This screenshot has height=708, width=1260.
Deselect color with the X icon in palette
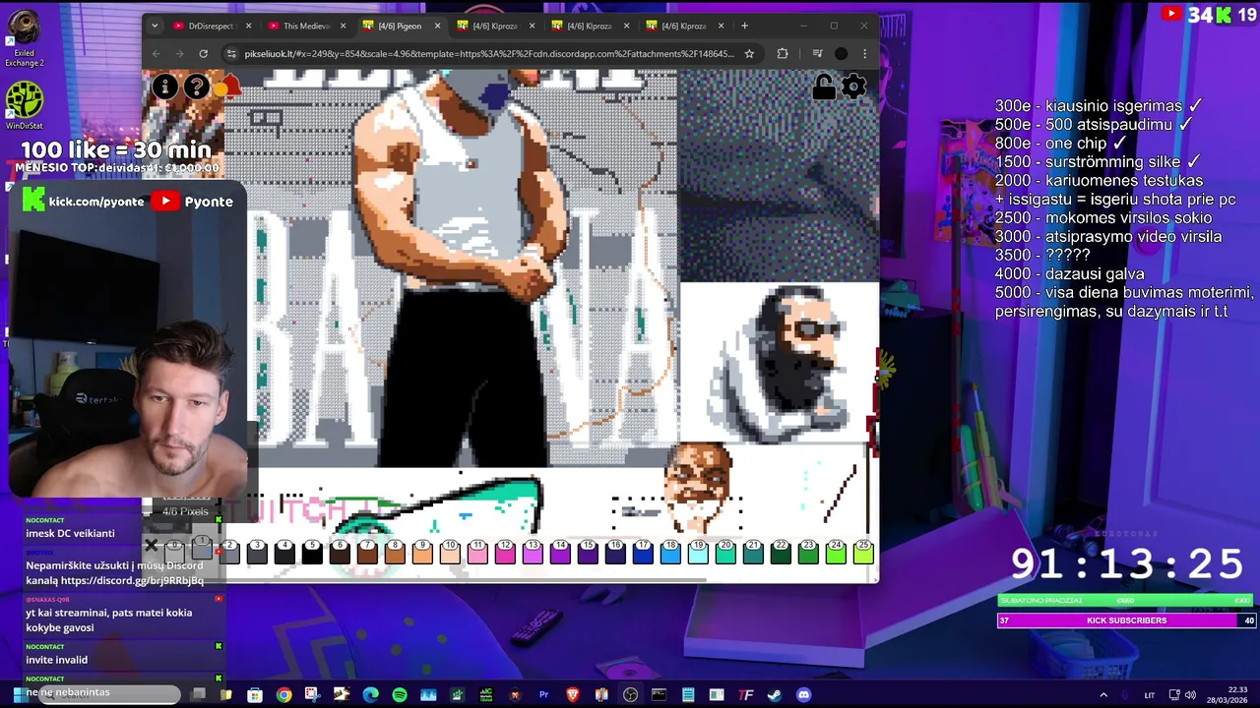click(x=151, y=546)
